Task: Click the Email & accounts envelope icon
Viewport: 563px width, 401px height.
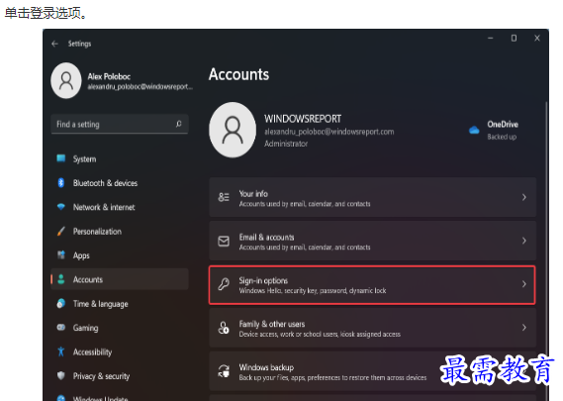Action: tap(224, 241)
